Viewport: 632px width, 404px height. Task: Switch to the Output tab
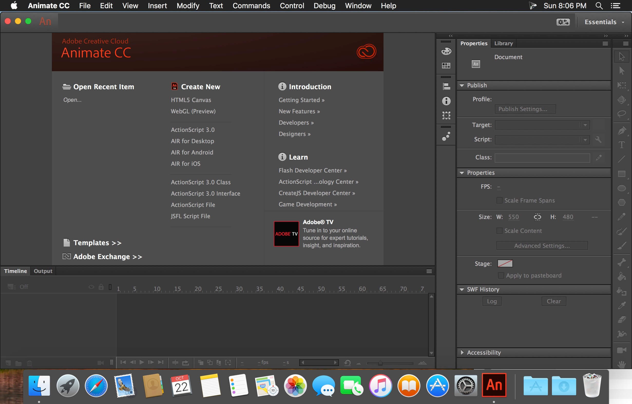pos(43,271)
